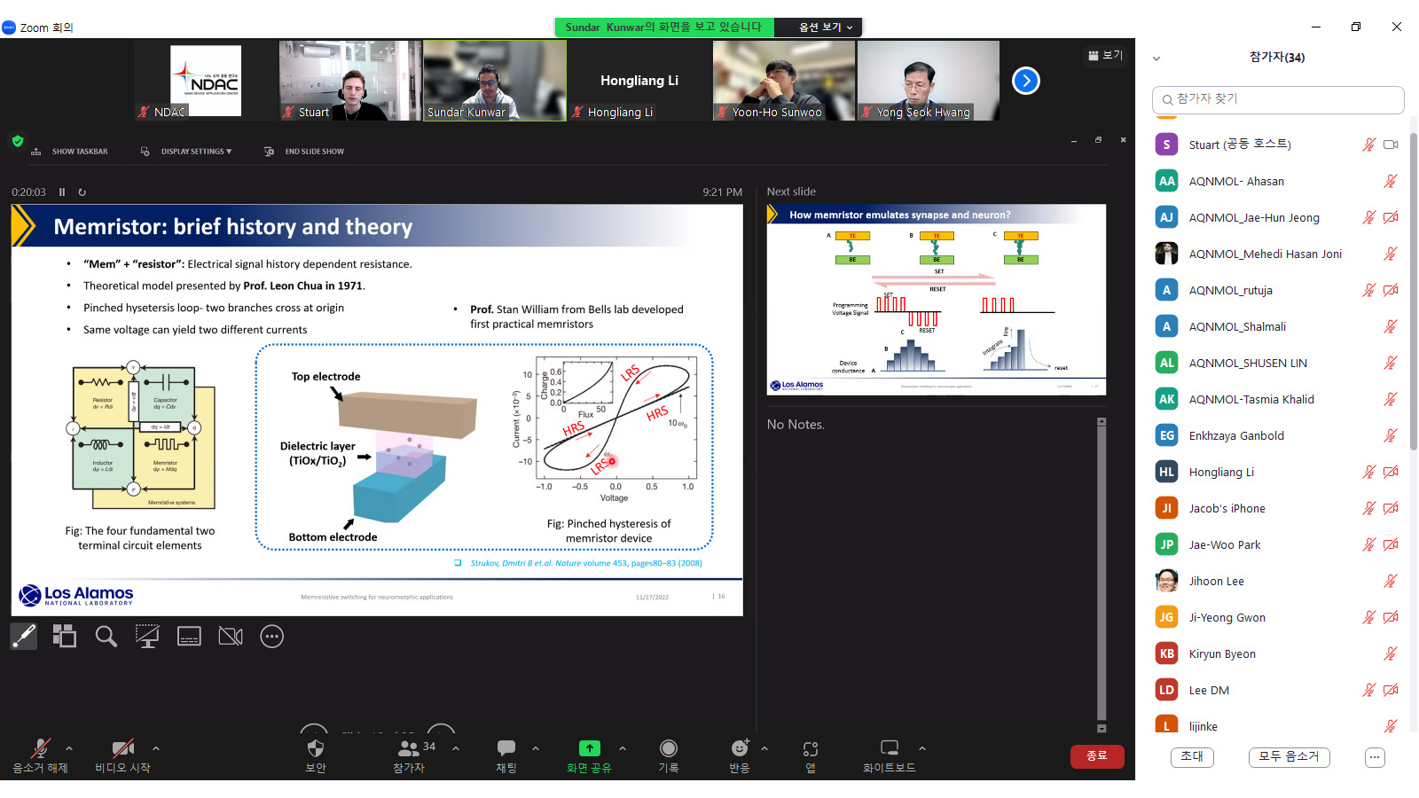Click Show Taskbar in presenter view

coord(70,152)
